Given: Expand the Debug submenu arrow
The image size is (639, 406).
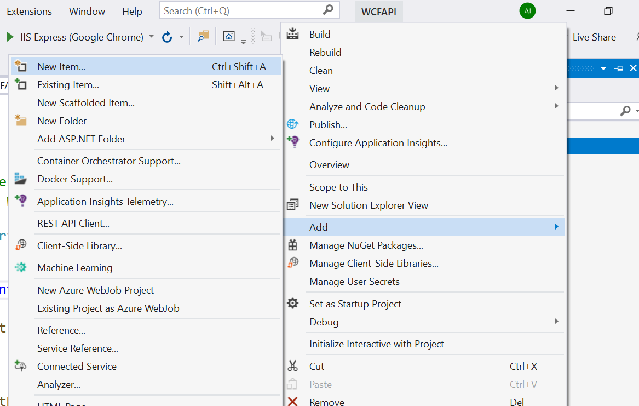Looking at the screenshot, I should click(x=557, y=321).
